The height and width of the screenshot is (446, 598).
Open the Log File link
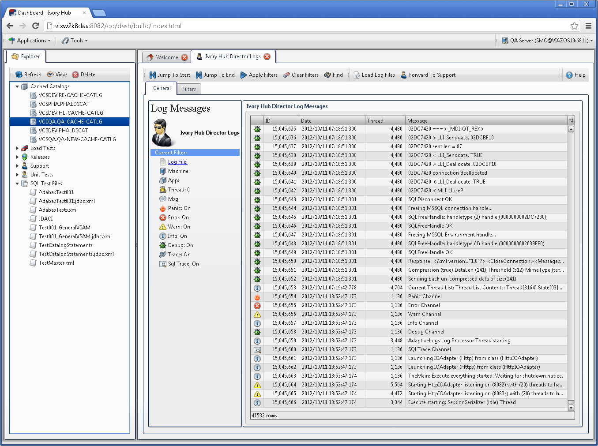point(178,162)
